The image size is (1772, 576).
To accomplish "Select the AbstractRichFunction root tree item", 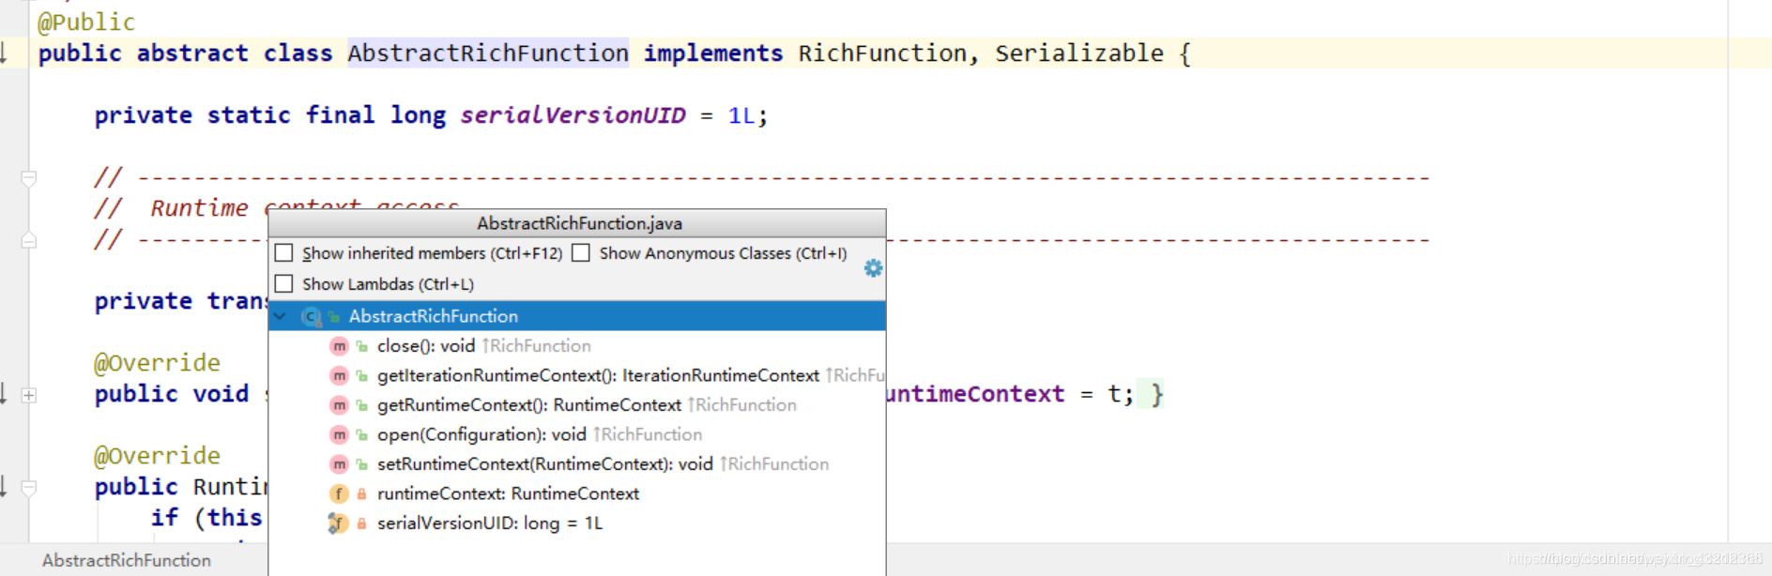I will point(577,316).
